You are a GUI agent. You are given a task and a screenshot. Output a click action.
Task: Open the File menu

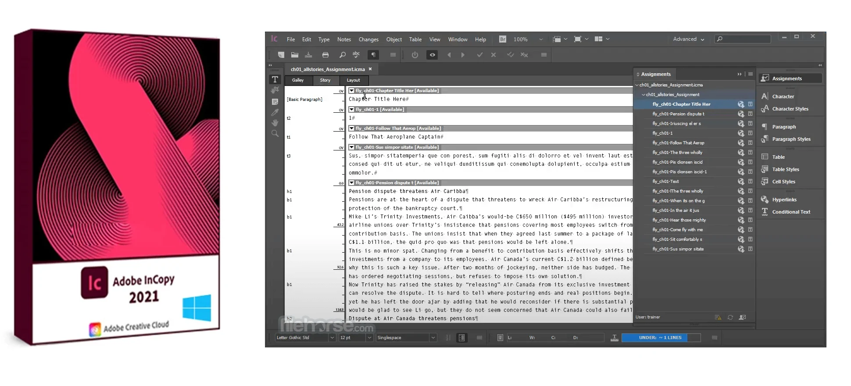click(291, 39)
